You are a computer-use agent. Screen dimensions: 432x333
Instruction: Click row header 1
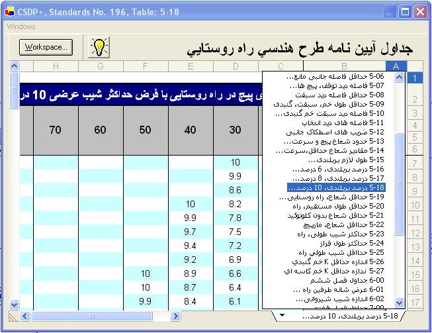pyautogui.click(x=415, y=78)
